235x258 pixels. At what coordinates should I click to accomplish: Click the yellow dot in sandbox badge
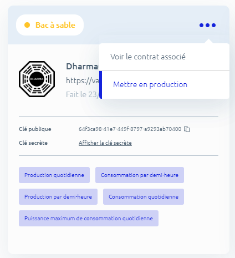(x=27, y=25)
